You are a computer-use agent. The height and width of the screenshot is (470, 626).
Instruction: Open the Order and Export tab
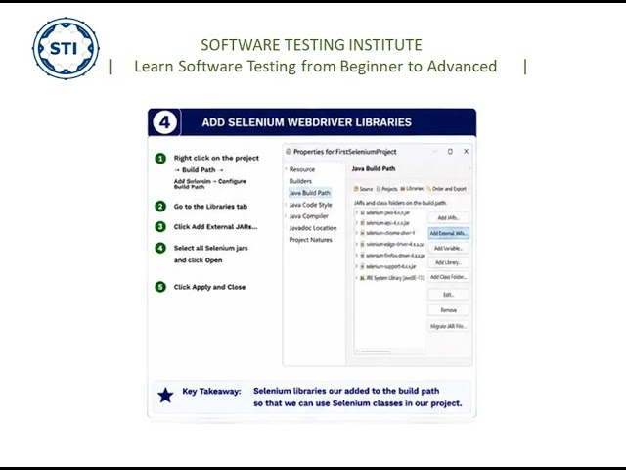pos(446,189)
